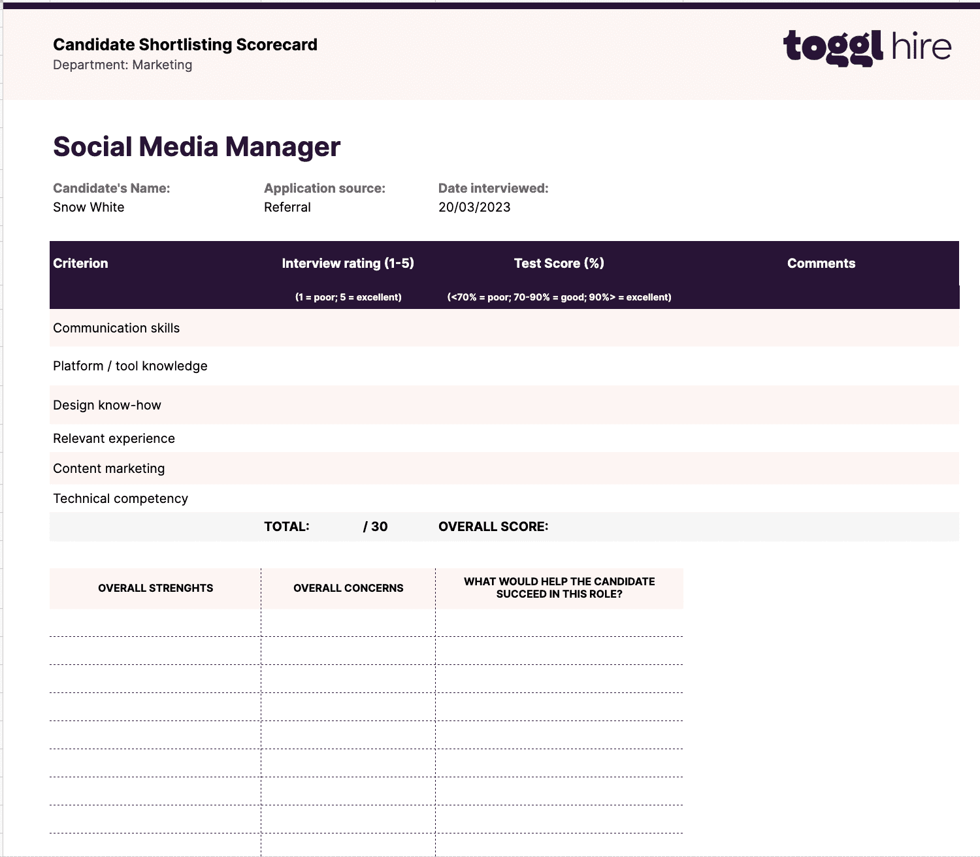The width and height of the screenshot is (980, 857).
Task: Select the OVERALL CONCERNS column header
Action: click(348, 588)
